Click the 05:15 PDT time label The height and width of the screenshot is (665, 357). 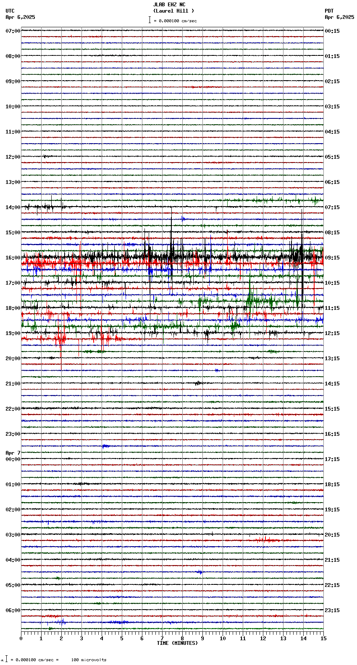(x=332, y=157)
